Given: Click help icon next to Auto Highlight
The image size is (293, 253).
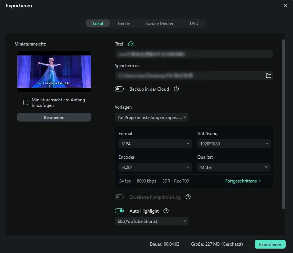Looking at the screenshot, I should pyautogui.click(x=166, y=211).
